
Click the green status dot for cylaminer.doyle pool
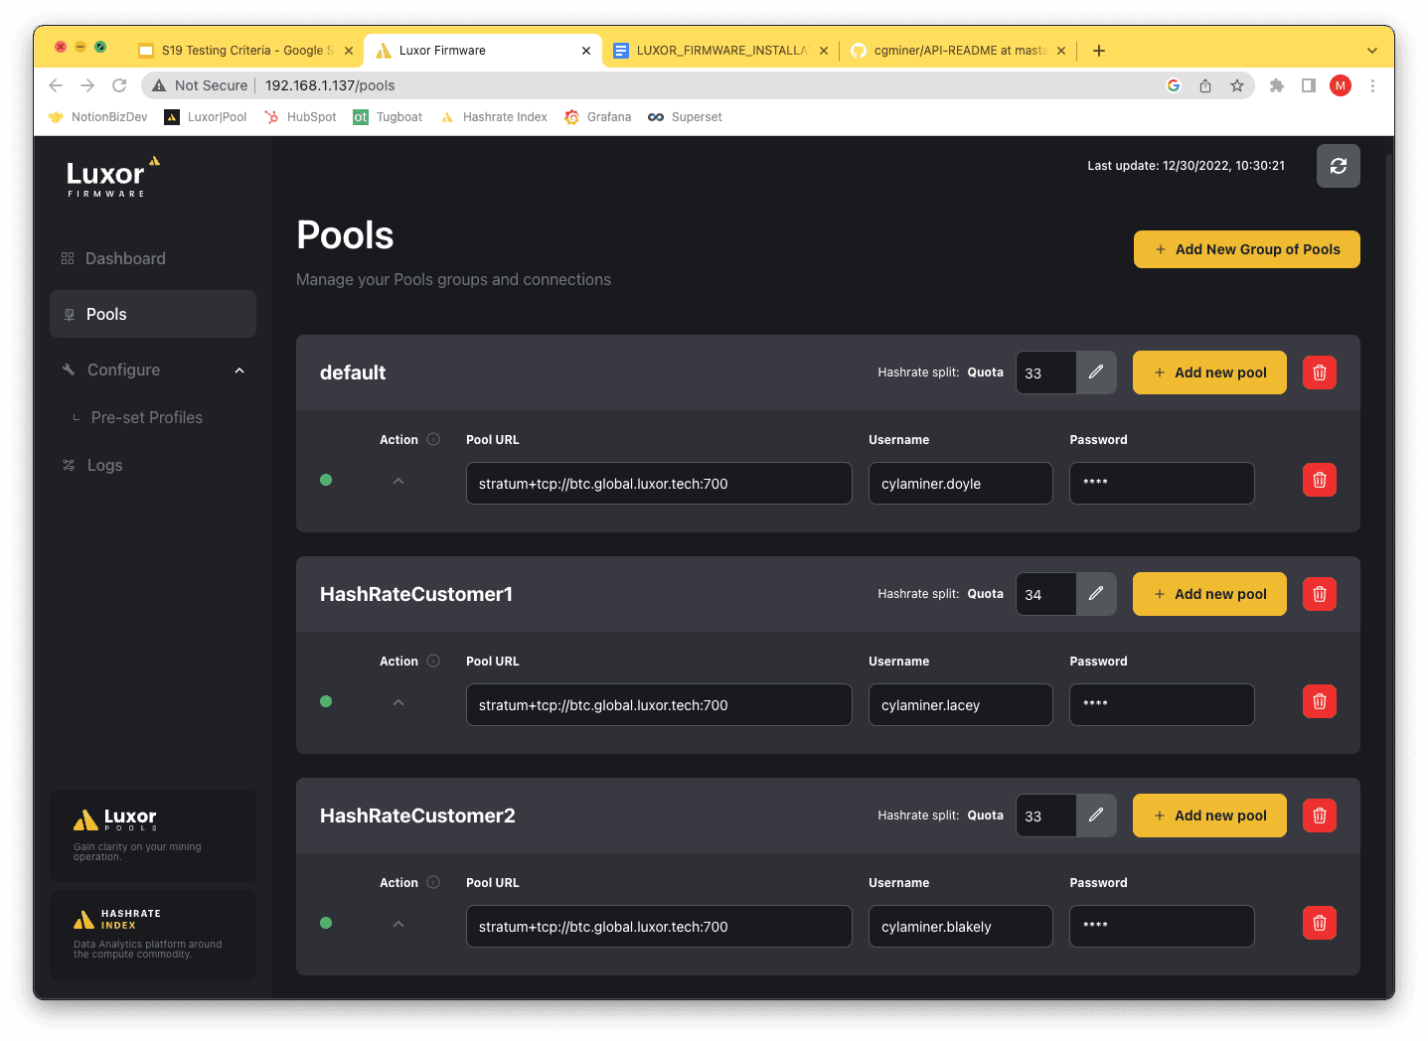(x=326, y=480)
